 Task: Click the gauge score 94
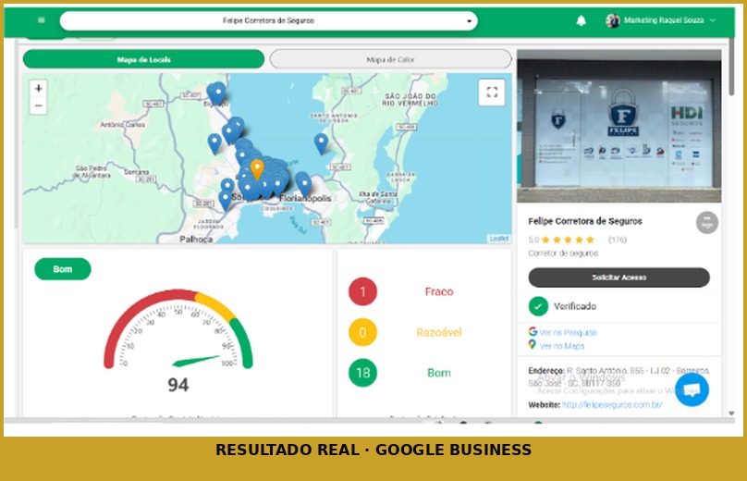coord(178,385)
